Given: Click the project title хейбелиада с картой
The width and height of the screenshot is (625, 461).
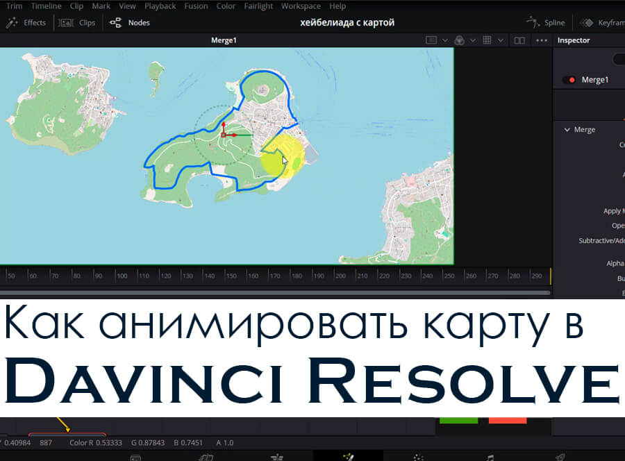Looking at the screenshot, I should [x=347, y=22].
